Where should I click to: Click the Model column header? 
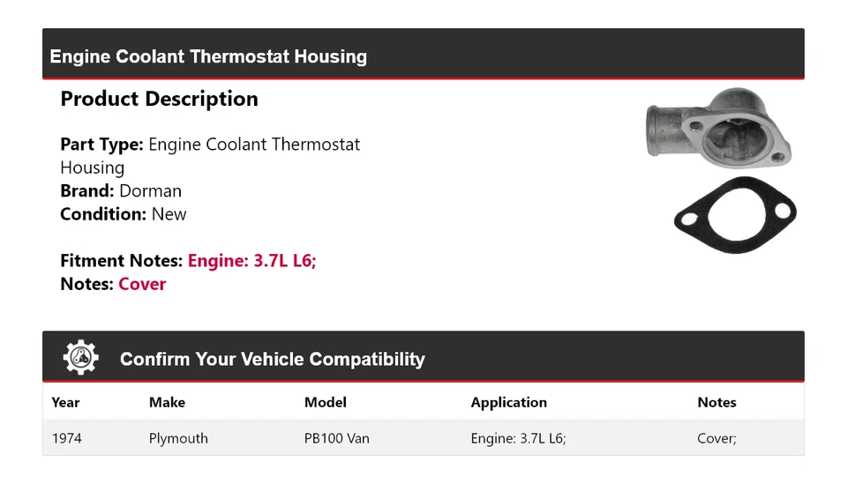pos(326,402)
